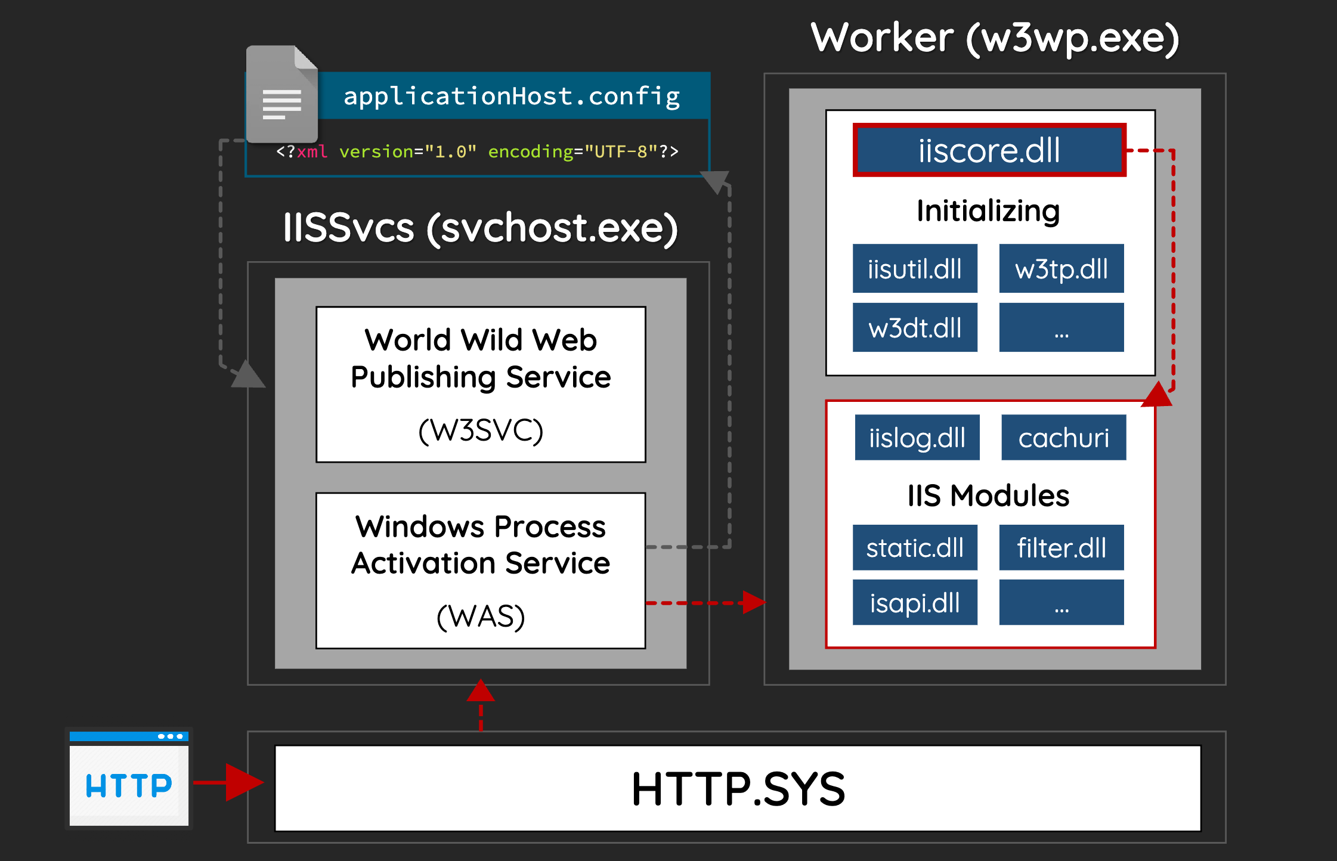Select the w3tp.dll block

(x=1061, y=268)
